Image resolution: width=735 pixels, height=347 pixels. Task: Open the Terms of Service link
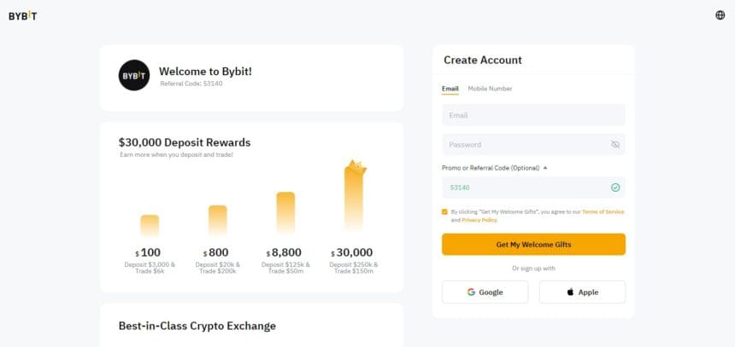click(x=603, y=211)
